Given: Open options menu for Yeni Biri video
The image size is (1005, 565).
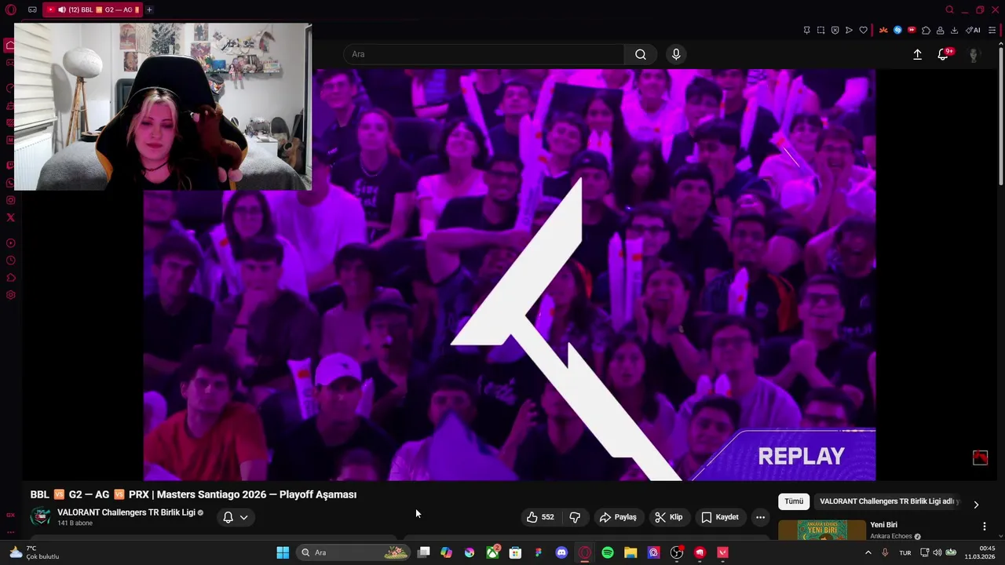Looking at the screenshot, I should [x=984, y=527].
